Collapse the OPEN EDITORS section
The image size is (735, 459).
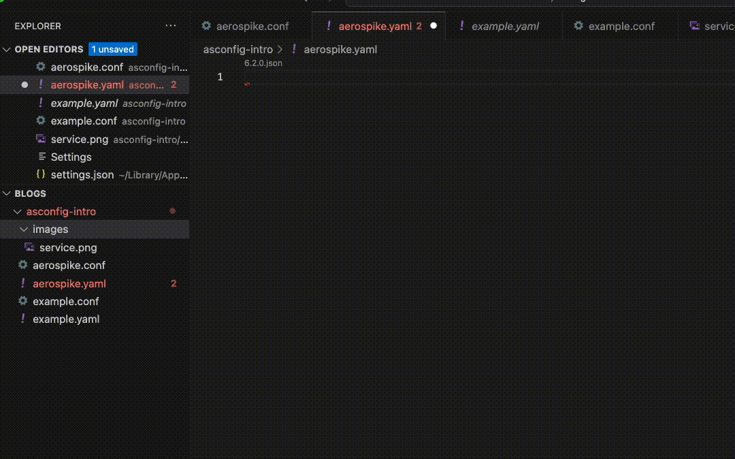(7, 49)
